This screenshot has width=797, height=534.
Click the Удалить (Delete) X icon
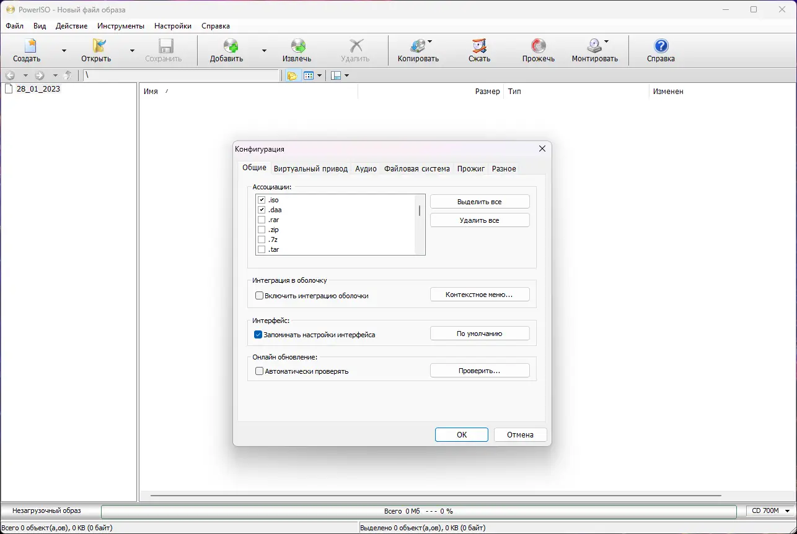pos(356,46)
